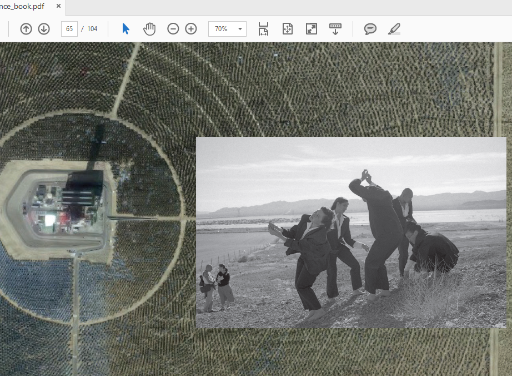
Task: Select the highlight text pen tool
Action: click(394, 29)
